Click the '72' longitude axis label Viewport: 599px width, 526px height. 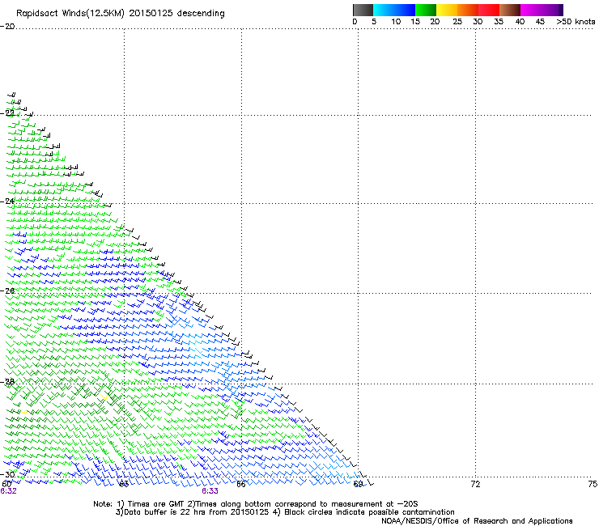point(475,484)
